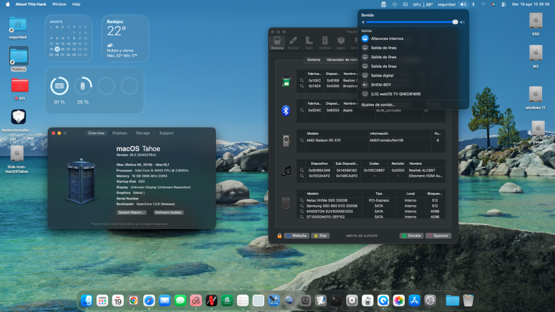The width and height of the screenshot is (555, 312).
Task: Select [LG] webOS TV QNED816RE output
Action: (413, 94)
